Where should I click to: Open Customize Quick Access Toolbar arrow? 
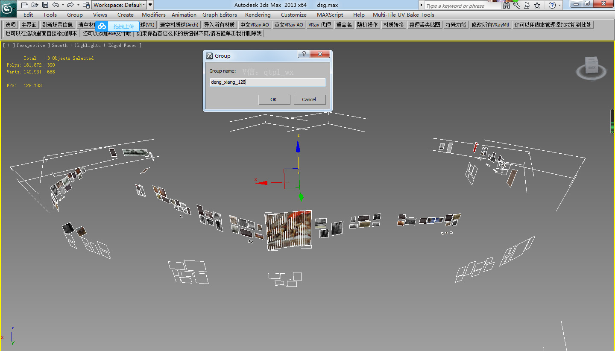coord(150,5)
